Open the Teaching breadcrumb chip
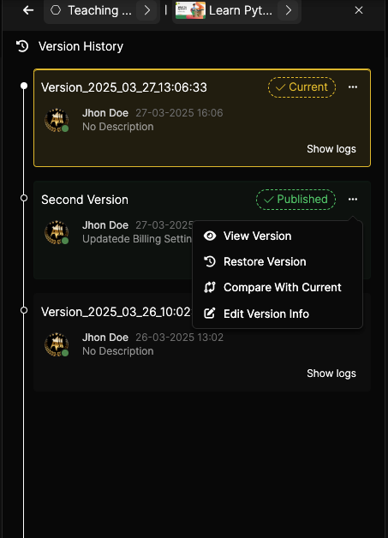Screen dimensions: 388x538 (x=102, y=10)
